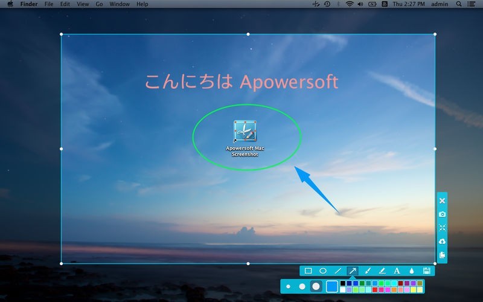Open Notification Center list icon
Screen dimensions: 483x302
pyautogui.click(x=471, y=4)
